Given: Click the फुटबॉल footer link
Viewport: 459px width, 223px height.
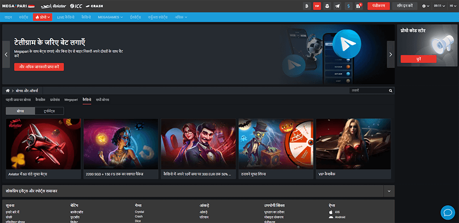Looking at the screenshot, I should (x=75, y=217).
